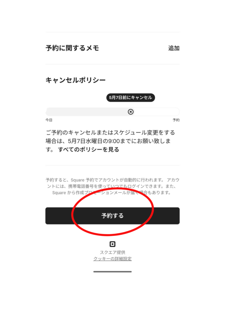
Task: Click the unfilled right part of timeline bar
Action: click(157, 112)
